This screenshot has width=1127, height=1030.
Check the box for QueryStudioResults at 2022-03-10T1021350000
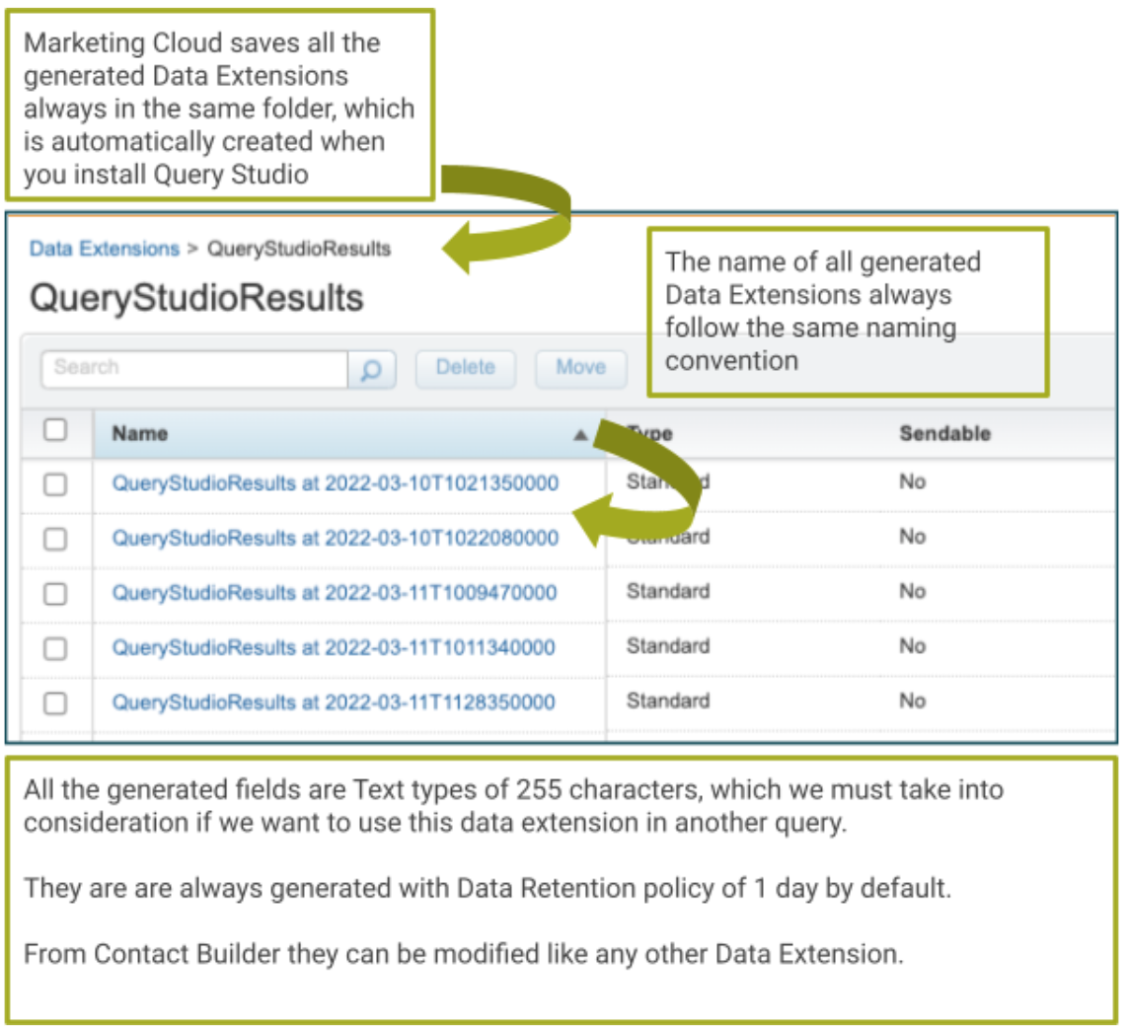[55, 483]
